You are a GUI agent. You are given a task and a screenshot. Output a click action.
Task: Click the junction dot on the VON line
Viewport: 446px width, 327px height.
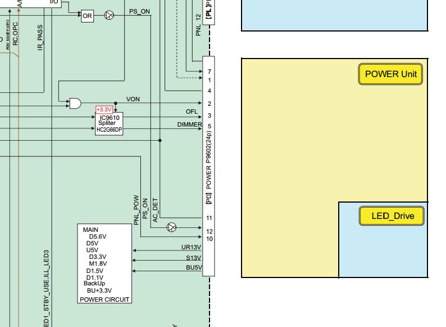[116, 103]
